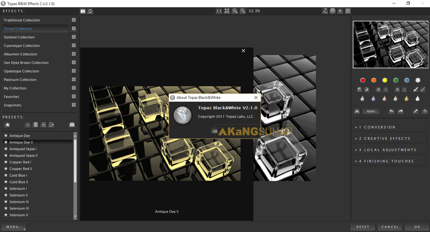430x232 pixels.
Task: Show favorite presets with the large star button
Action: point(8,125)
